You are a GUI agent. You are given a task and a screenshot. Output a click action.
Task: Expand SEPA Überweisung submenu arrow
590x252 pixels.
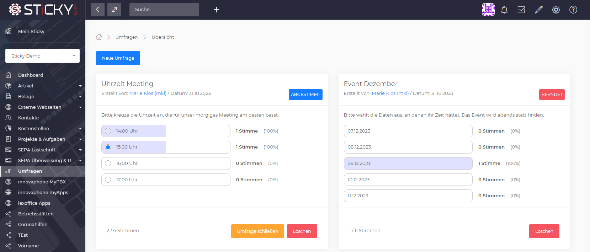80,161
